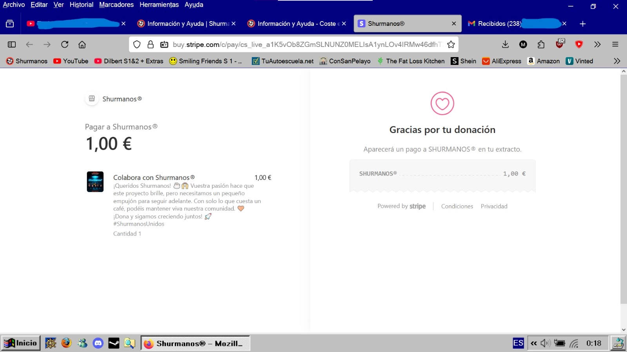Open Editar menu
This screenshot has width=627, height=352.
[x=39, y=5]
